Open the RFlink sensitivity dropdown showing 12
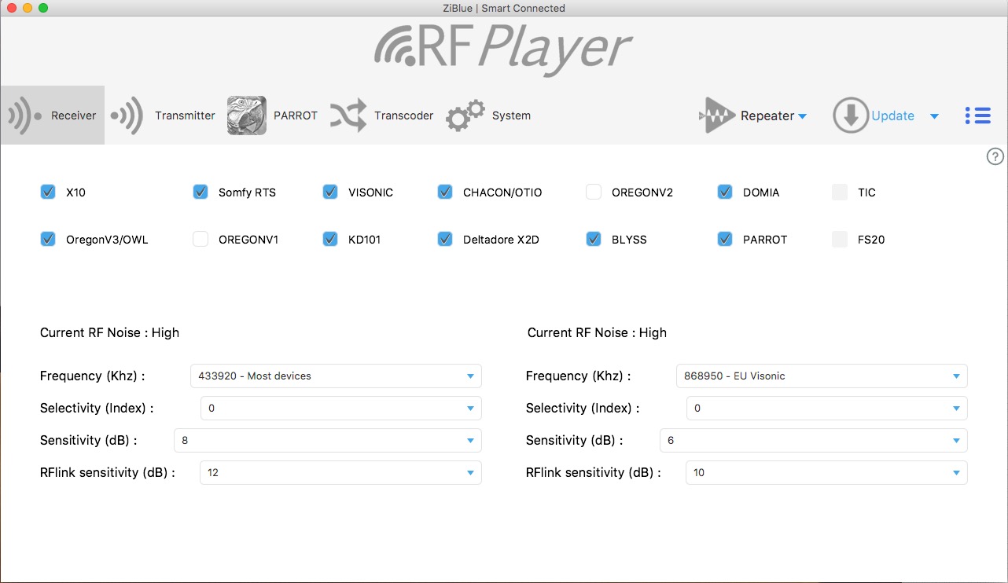The width and height of the screenshot is (1008, 583). [341, 472]
